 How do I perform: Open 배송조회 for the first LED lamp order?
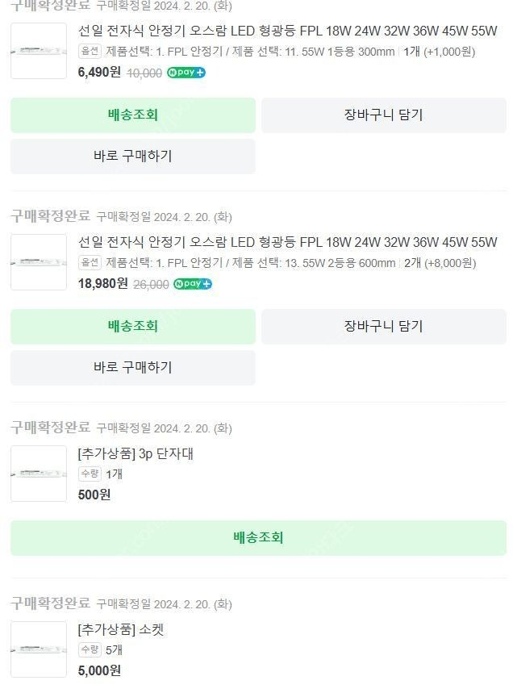(x=132, y=115)
